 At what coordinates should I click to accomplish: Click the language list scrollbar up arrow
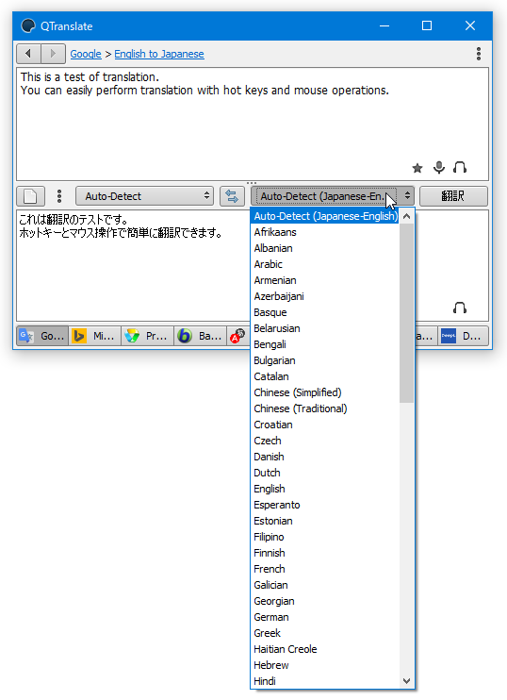point(407,217)
